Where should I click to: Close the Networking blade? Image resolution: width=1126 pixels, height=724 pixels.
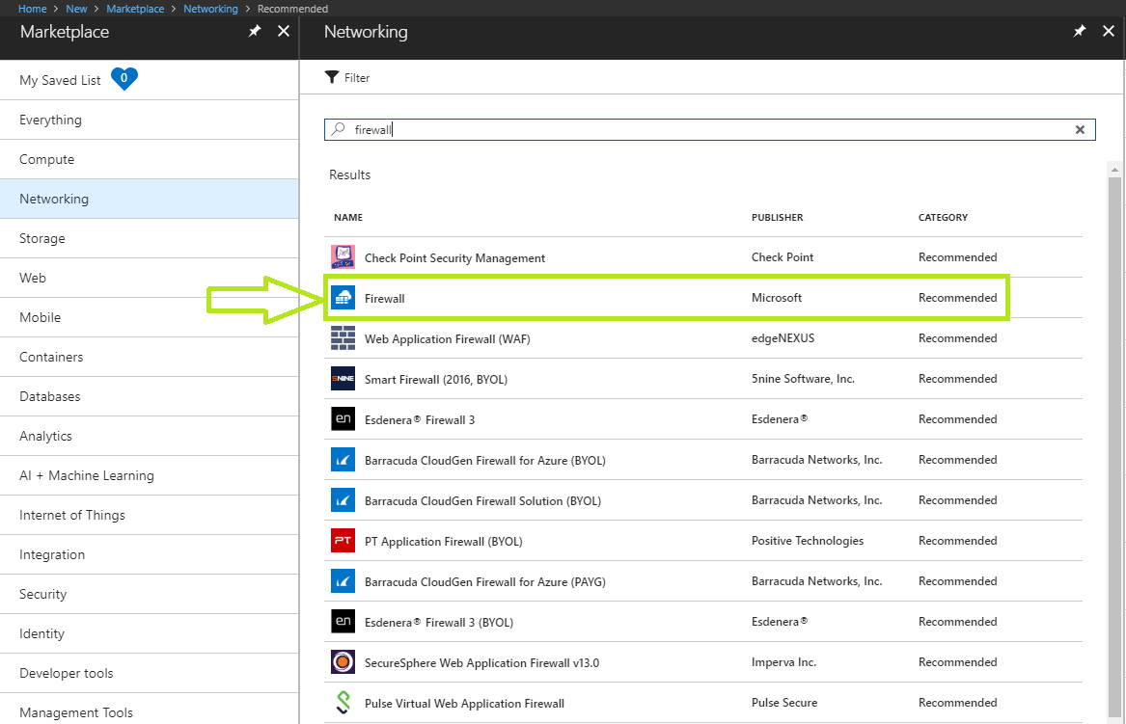click(x=1109, y=31)
